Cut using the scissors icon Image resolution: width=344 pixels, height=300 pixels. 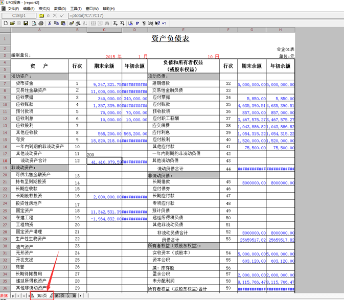50,23
